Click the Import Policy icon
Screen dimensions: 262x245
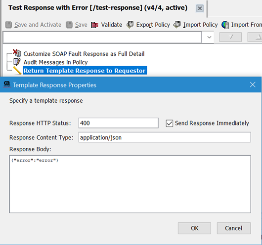177,25
